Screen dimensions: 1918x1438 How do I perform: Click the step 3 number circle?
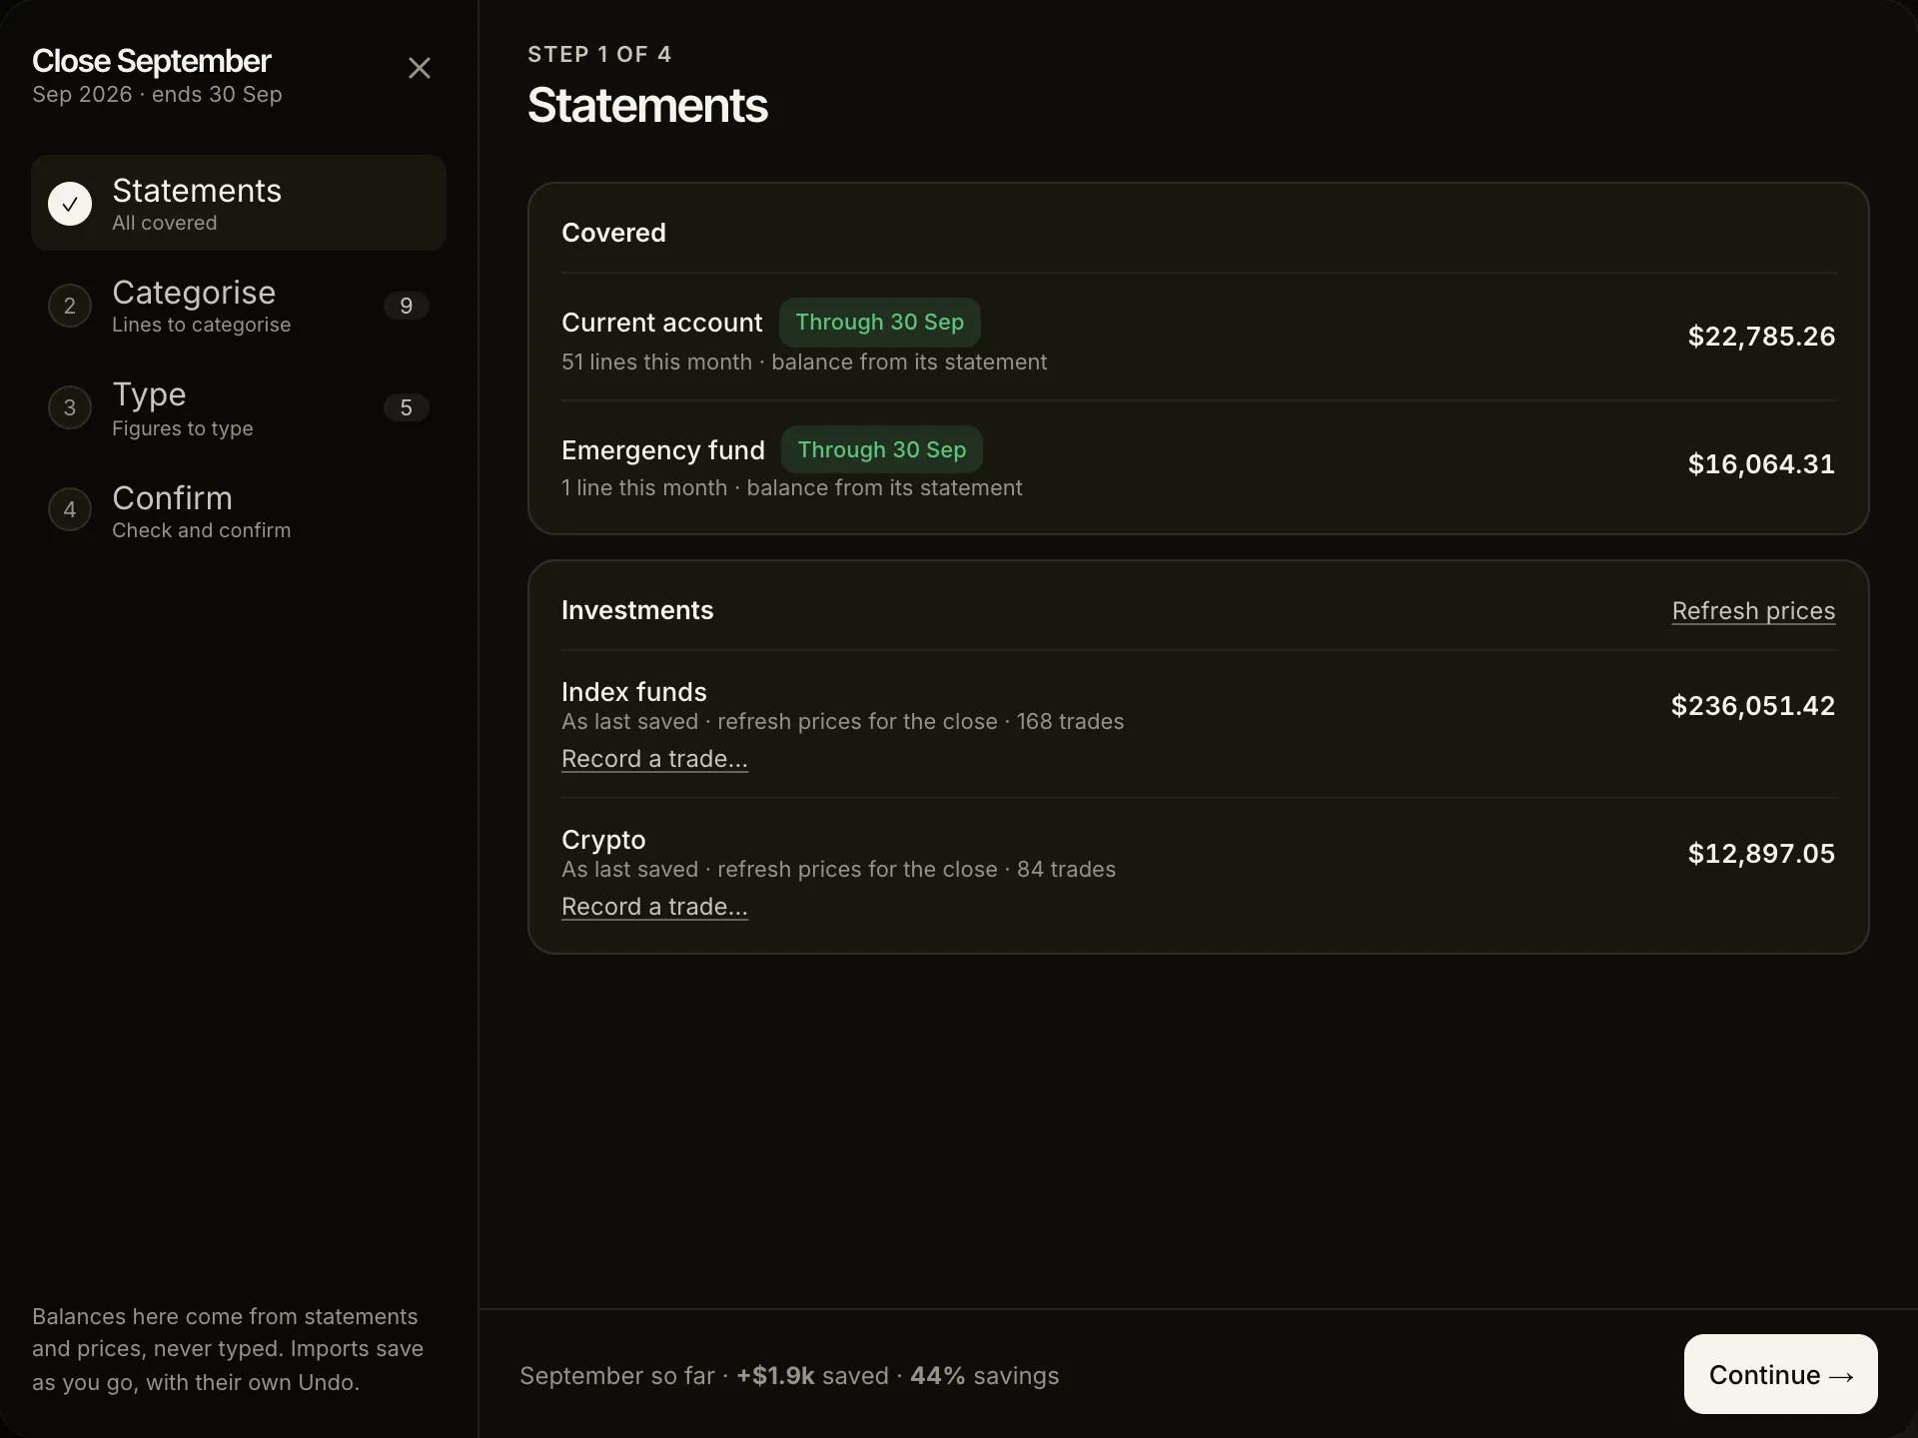(x=70, y=407)
